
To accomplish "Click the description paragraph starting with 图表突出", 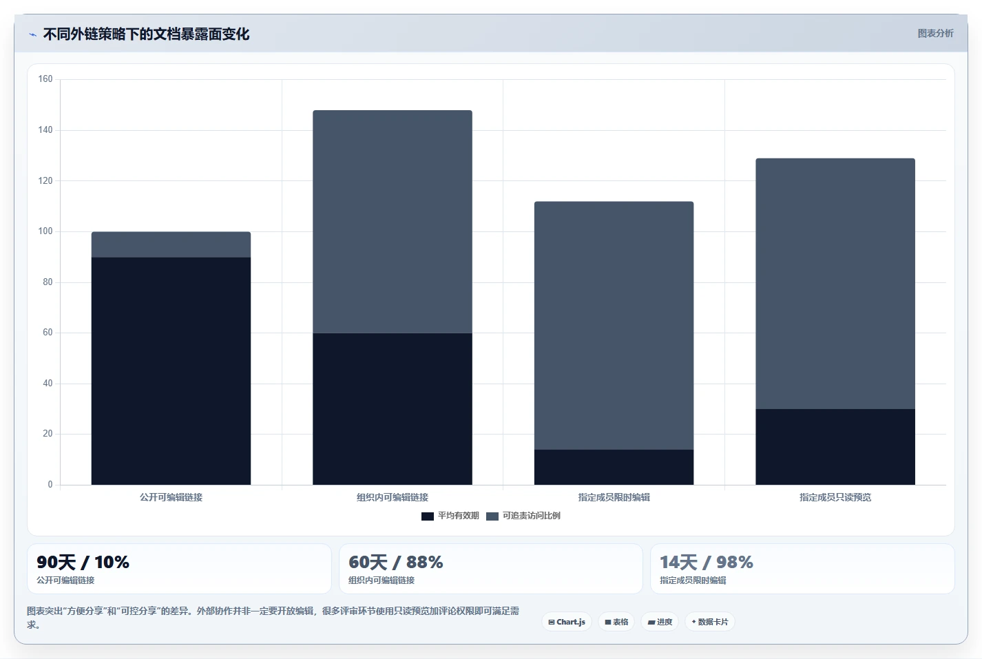I will click(273, 618).
